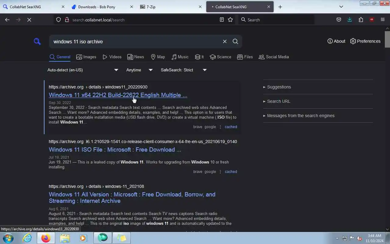Switch to the Videos category
This screenshot has height=244, width=390.
point(112,57)
